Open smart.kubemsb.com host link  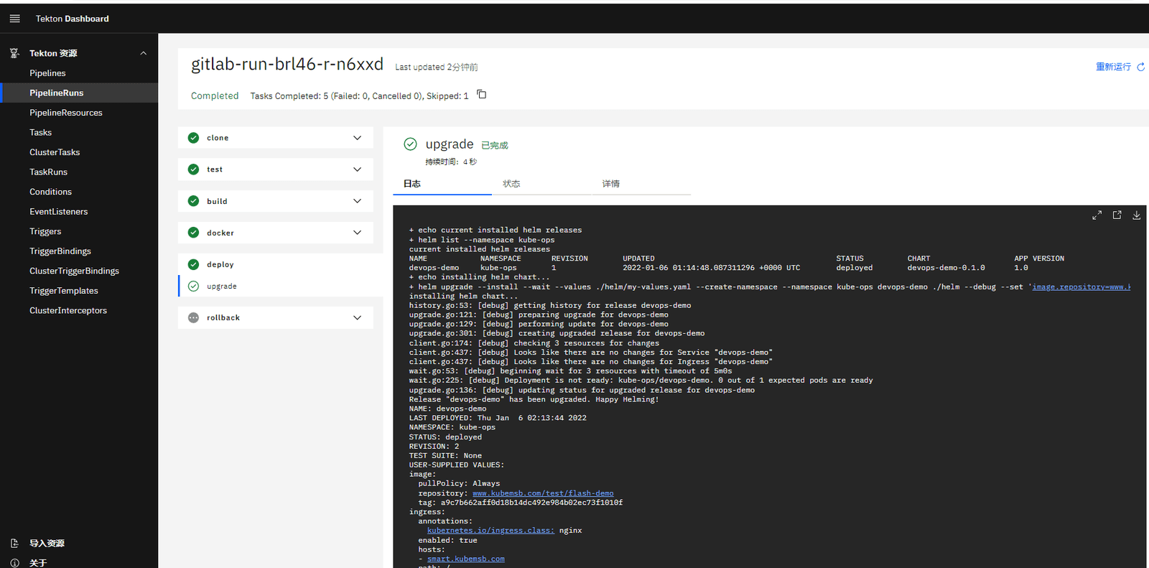tap(466, 559)
